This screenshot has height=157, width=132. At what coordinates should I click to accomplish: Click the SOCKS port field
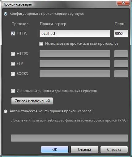(121, 74)
